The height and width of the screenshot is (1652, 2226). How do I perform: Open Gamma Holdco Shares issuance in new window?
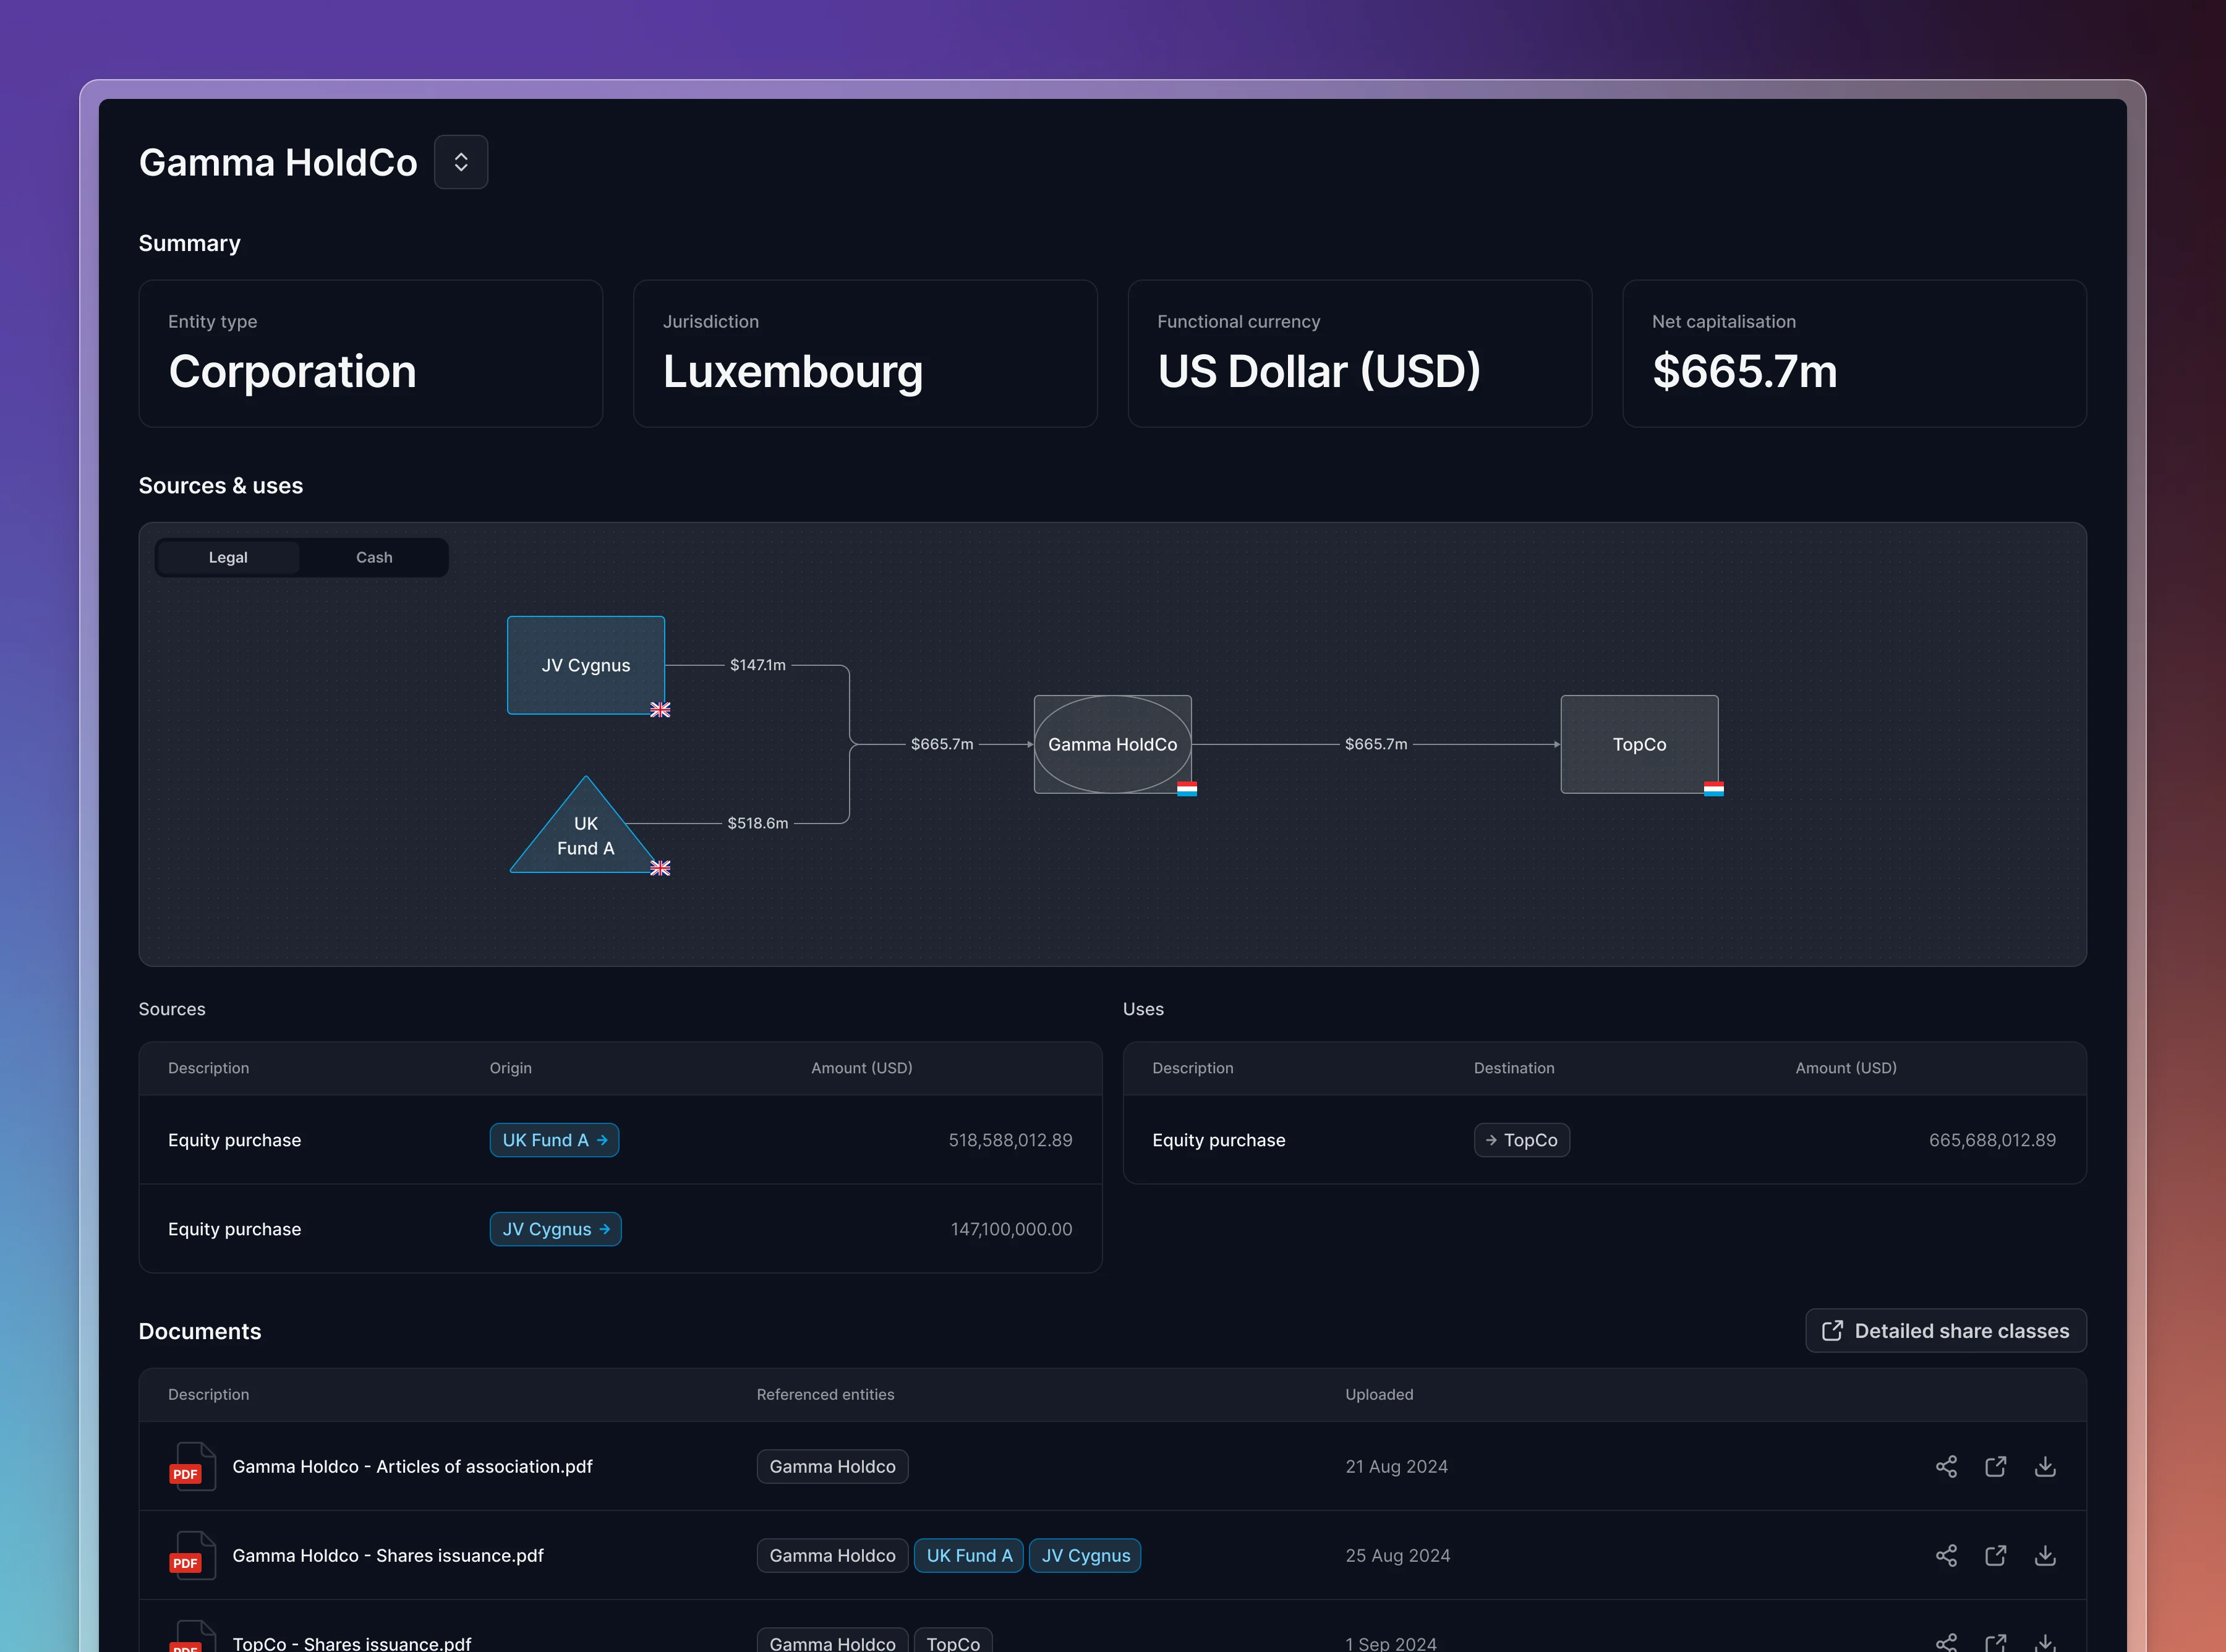(x=1996, y=1555)
